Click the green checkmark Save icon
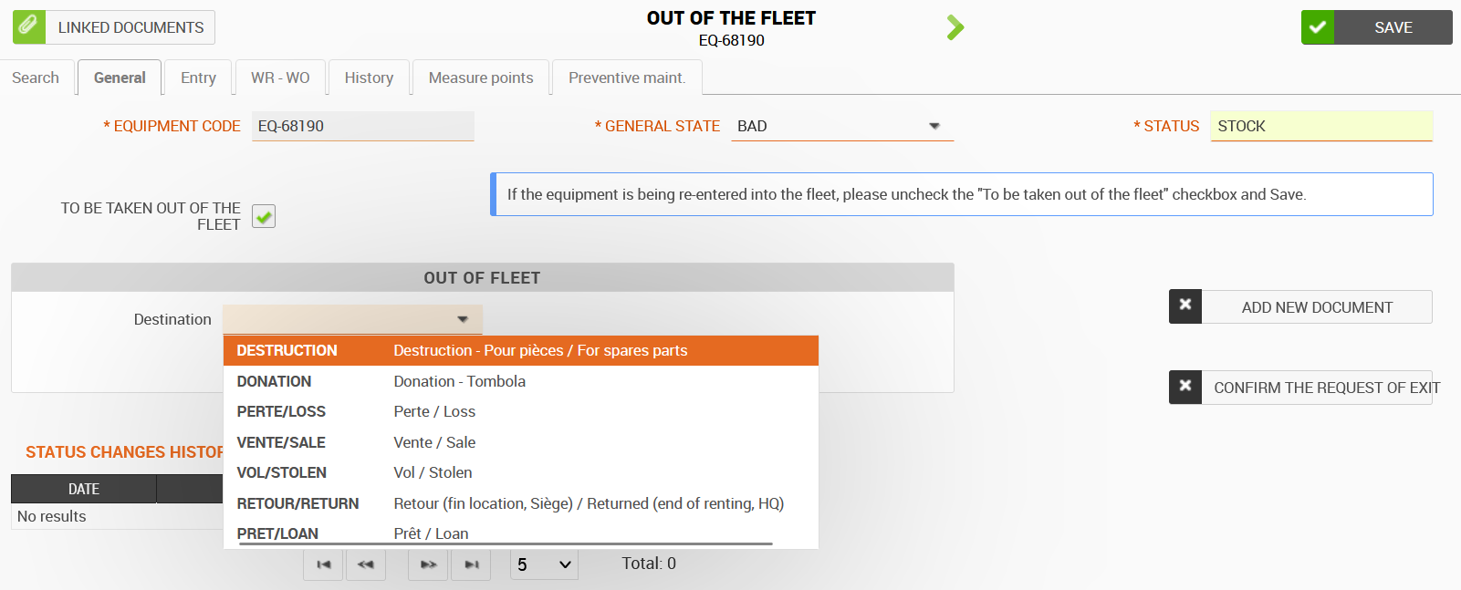The image size is (1461, 590). click(x=1318, y=27)
